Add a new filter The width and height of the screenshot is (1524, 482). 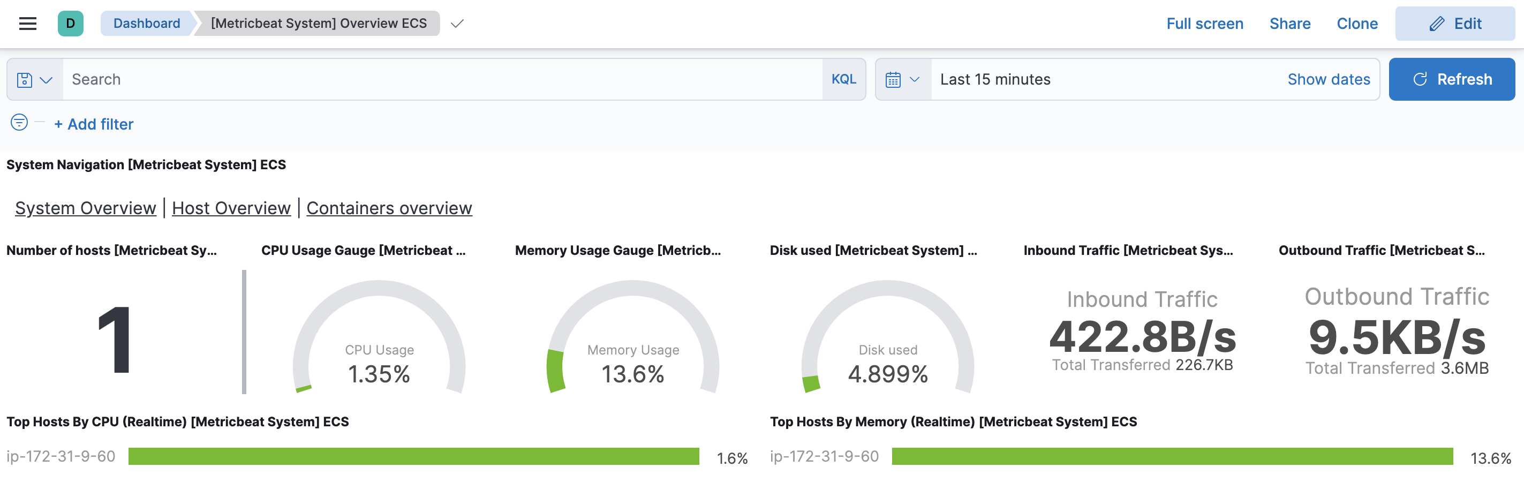[94, 124]
